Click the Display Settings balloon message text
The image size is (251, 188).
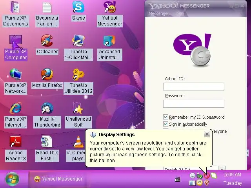(x=148, y=152)
